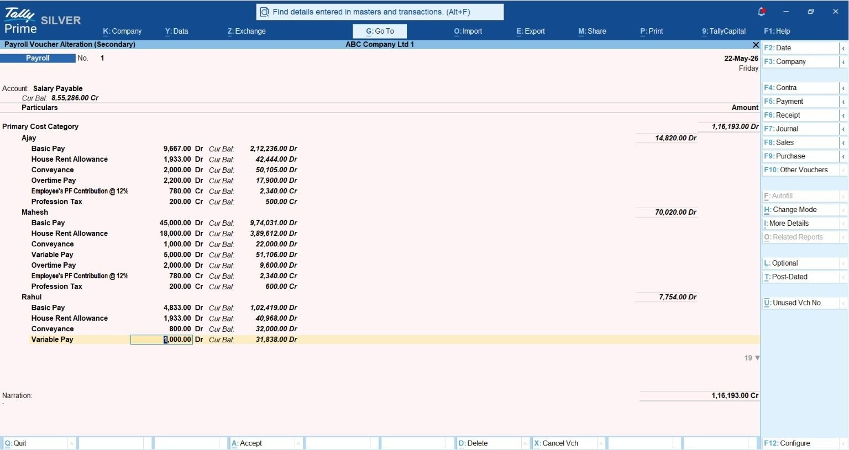Click the magnifier icon in the search bar
849x450 pixels.
click(265, 12)
